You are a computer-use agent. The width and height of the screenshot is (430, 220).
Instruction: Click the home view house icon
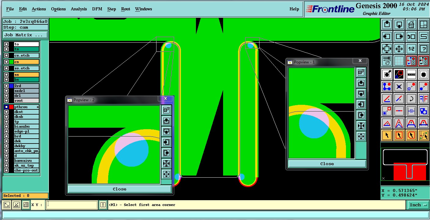click(411, 24)
